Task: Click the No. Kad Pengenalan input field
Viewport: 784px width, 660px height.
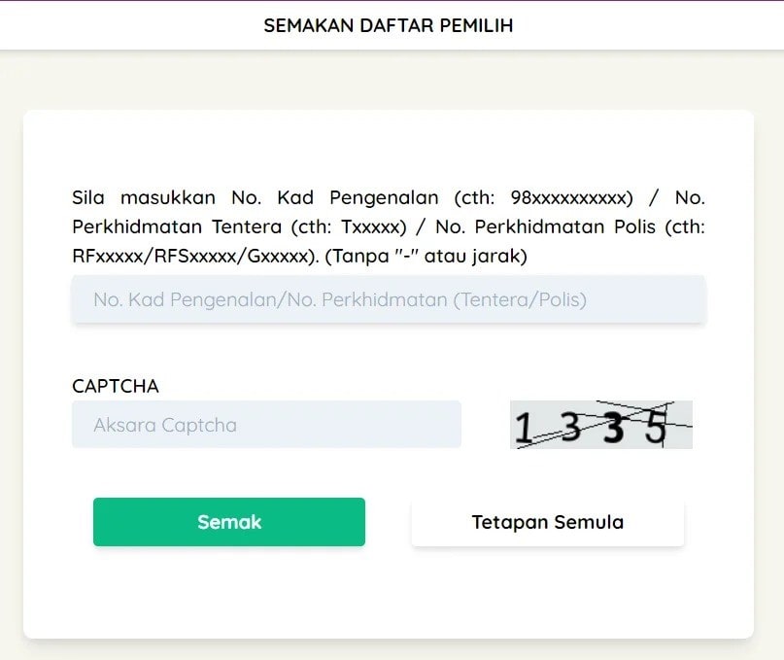Action: pos(389,299)
